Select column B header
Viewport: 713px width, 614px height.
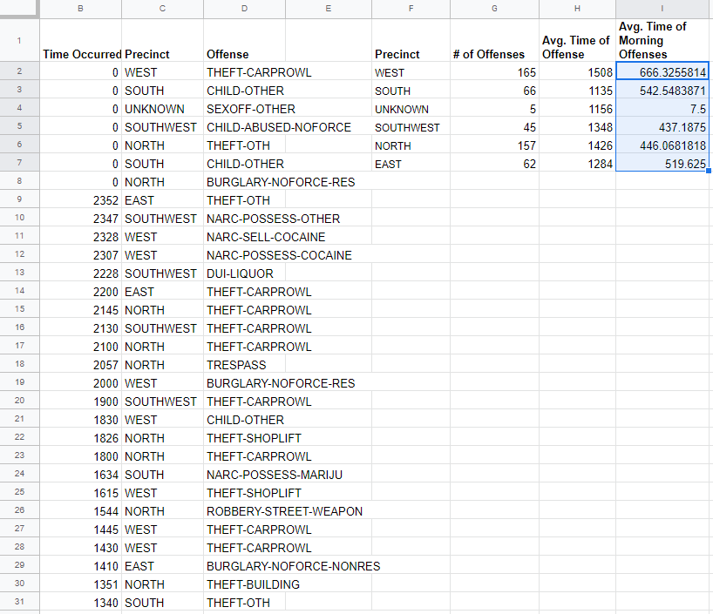[x=80, y=9]
